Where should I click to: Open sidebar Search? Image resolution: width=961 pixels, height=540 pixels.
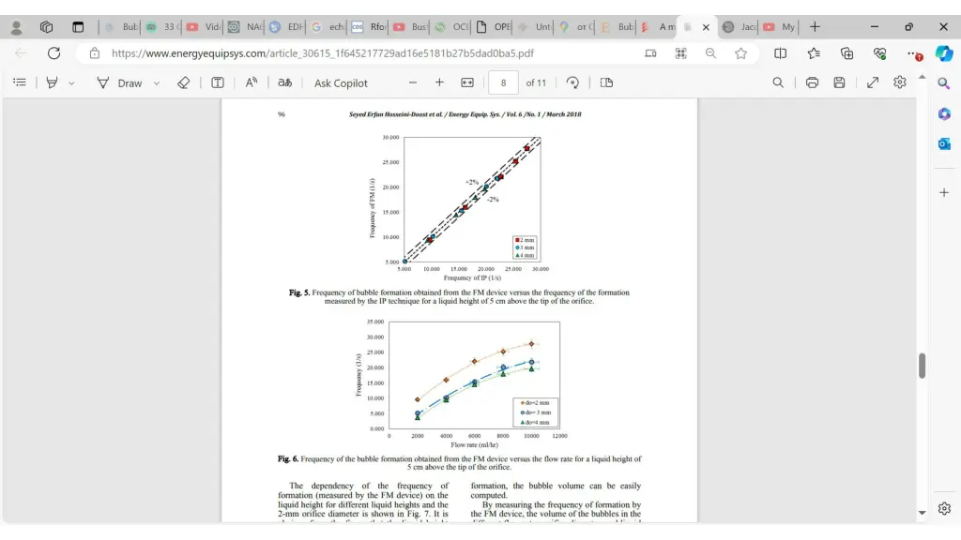point(944,82)
